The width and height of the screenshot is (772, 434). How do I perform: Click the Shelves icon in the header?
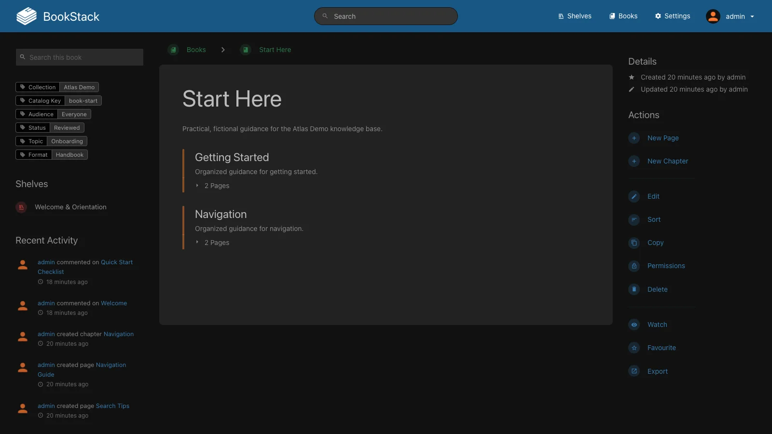[561, 16]
